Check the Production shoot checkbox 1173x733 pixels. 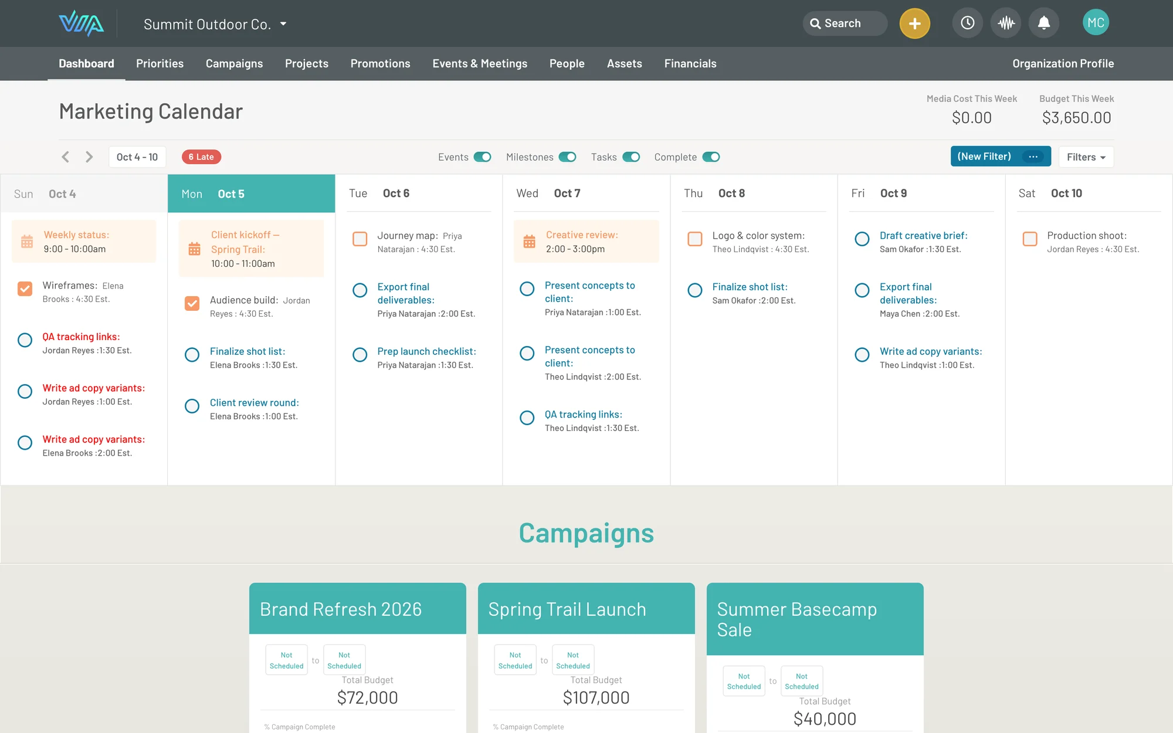click(1030, 239)
